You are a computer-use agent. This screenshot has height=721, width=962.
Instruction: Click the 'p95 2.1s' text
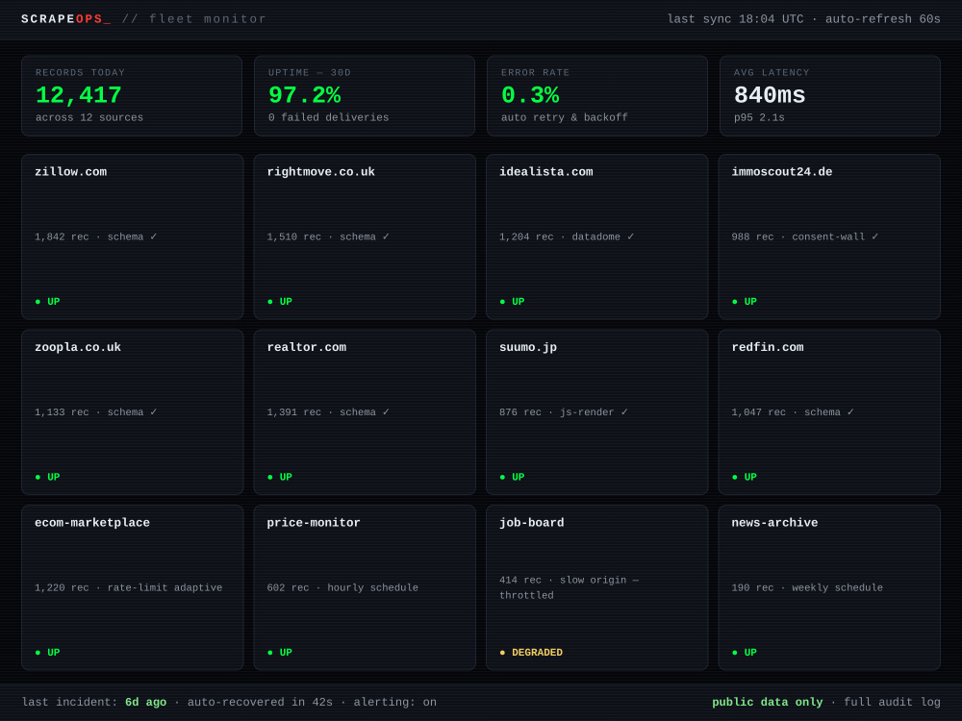click(759, 117)
